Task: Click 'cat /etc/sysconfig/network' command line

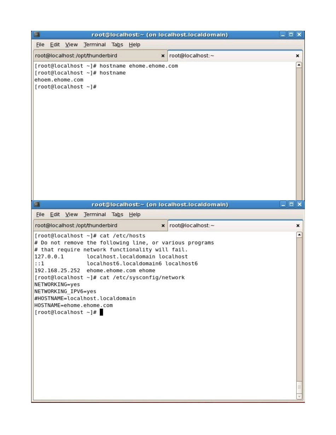Action: (x=109, y=278)
